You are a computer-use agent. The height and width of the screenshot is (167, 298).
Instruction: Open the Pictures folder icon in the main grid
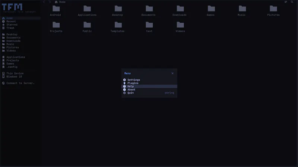(273, 9)
